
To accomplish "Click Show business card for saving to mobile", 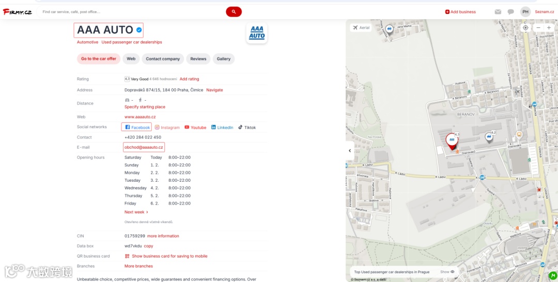I will [169, 256].
